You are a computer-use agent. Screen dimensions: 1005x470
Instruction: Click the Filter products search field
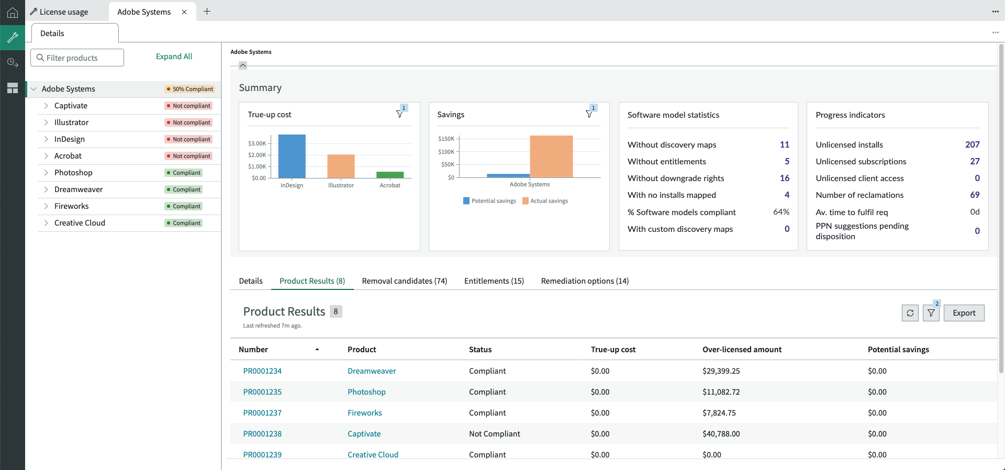click(x=77, y=58)
